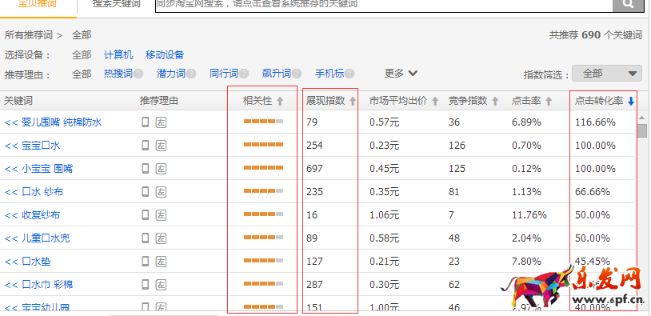The image size is (651, 316).
Task: Click the 关键词 column header
Action: pos(18,101)
